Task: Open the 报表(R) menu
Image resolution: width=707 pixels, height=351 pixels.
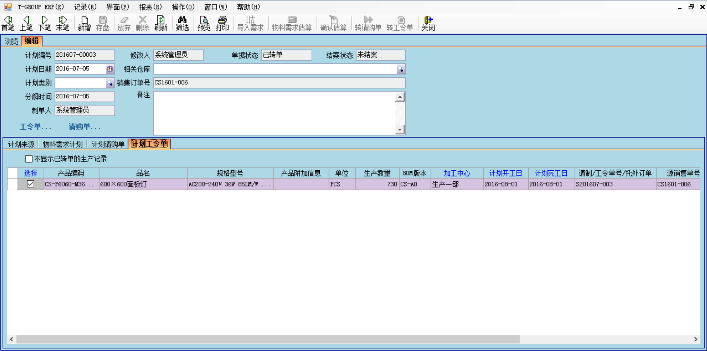Action: tap(150, 7)
